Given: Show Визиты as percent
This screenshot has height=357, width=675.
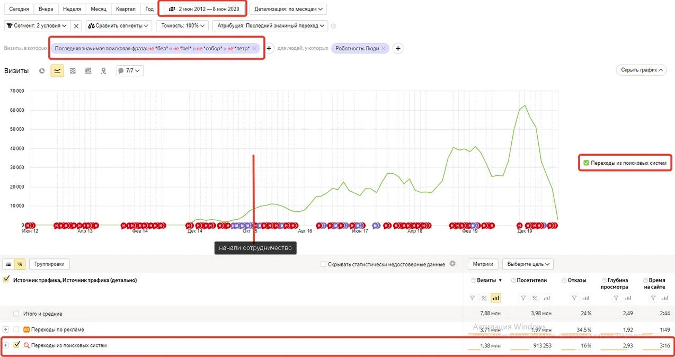Looking at the screenshot, I should pos(484,298).
